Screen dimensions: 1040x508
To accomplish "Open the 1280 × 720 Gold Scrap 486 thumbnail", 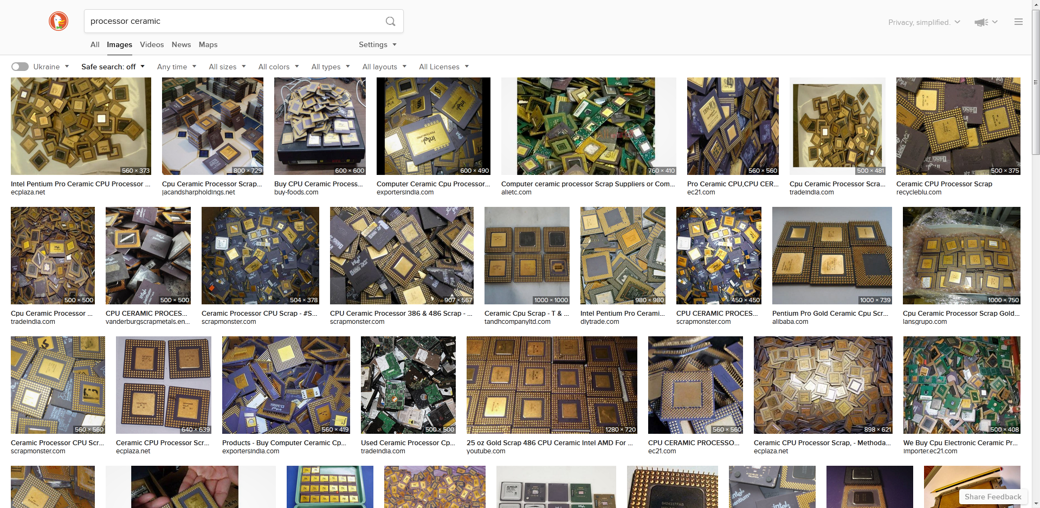I will (551, 385).
